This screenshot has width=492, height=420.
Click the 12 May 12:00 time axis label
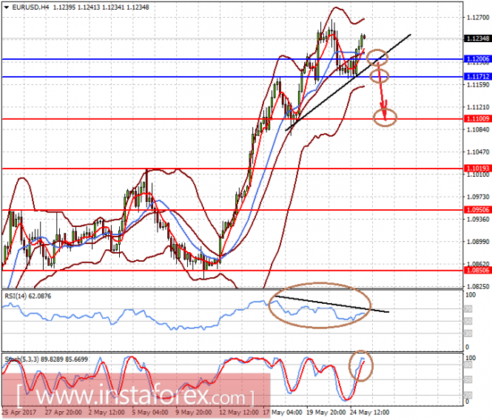click(x=239, y=412)
